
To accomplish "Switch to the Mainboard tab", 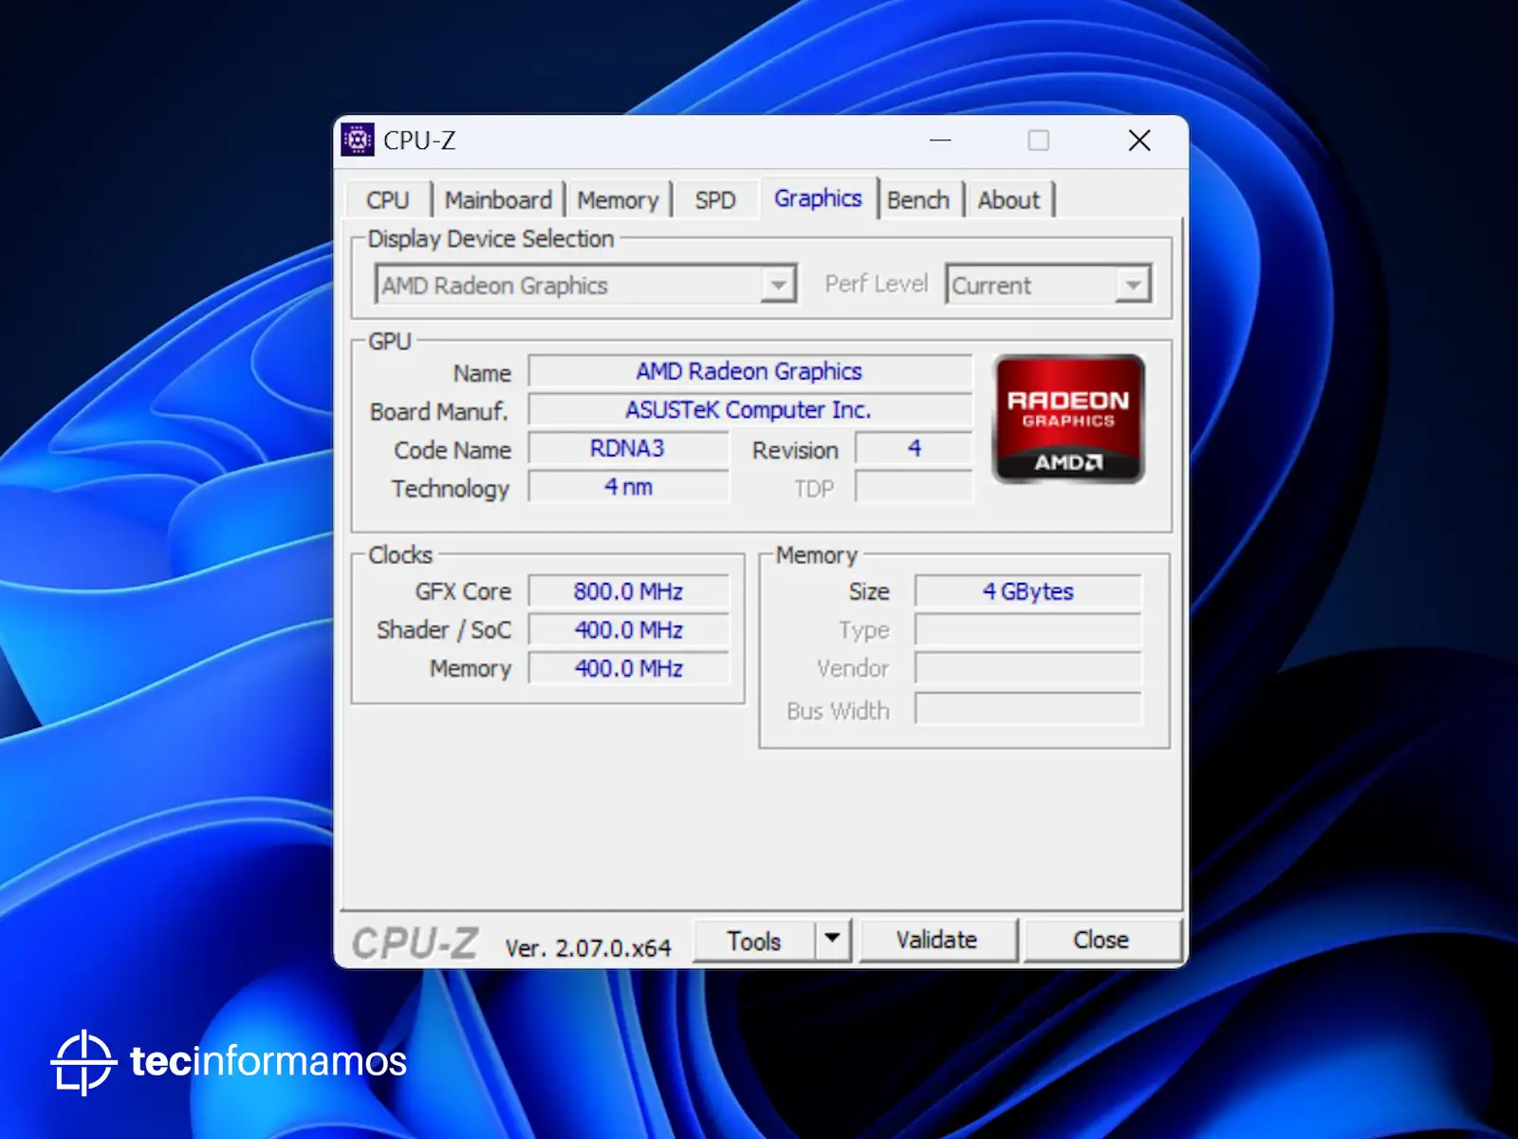I will tap(498, 200).
